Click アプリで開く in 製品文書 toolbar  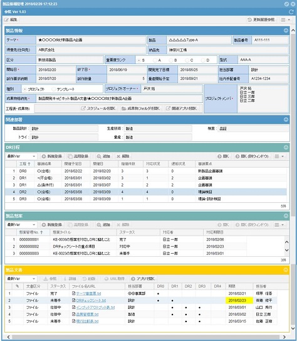click(143, 279)
